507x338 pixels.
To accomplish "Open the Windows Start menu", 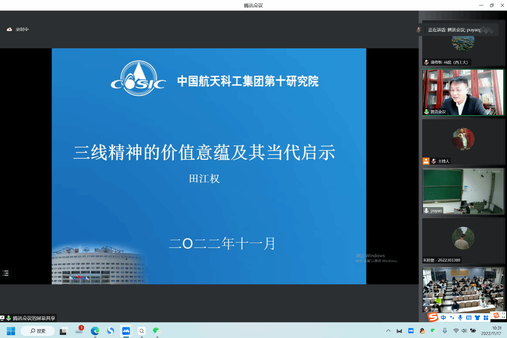I will pyautogui.click(x=11, y=331).
